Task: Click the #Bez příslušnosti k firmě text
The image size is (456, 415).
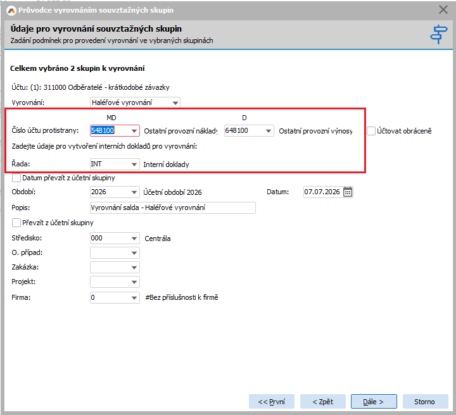Action: [x=182, y=298]
